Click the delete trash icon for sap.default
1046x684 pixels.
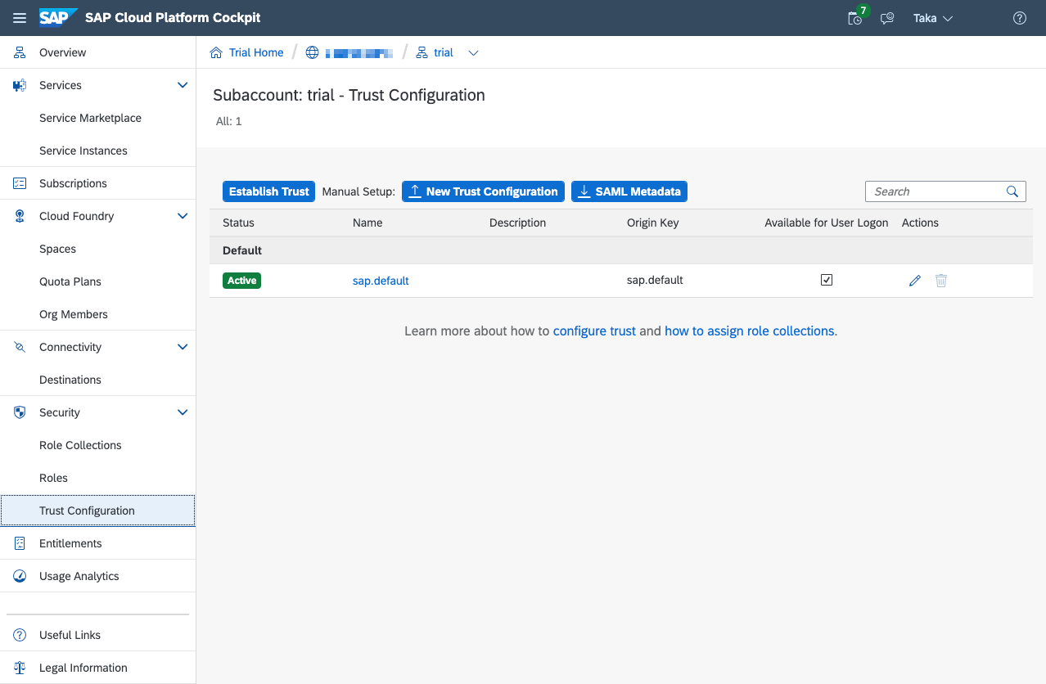click(x=941, y=281)
